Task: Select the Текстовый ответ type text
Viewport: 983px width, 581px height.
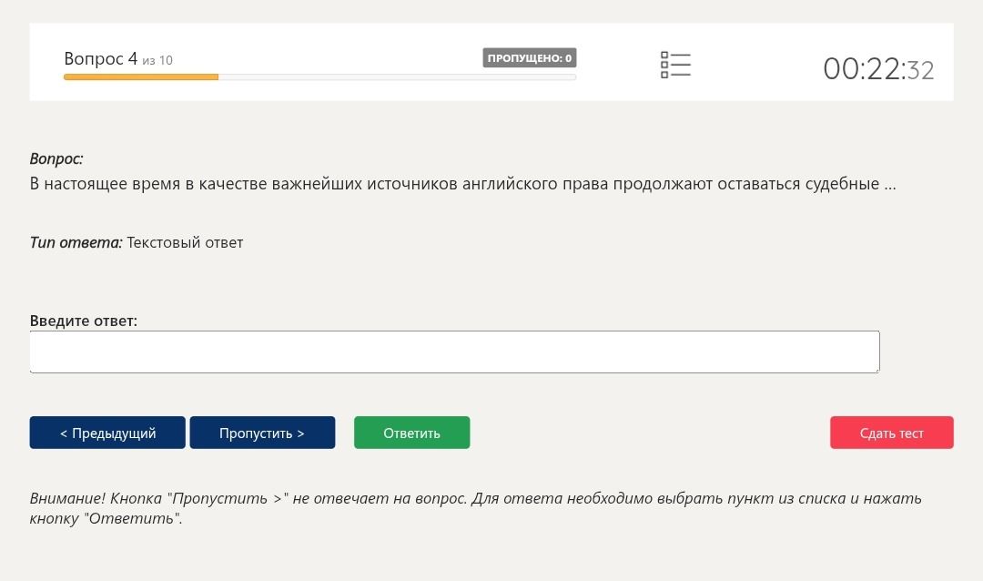Action: pos(185,242)
